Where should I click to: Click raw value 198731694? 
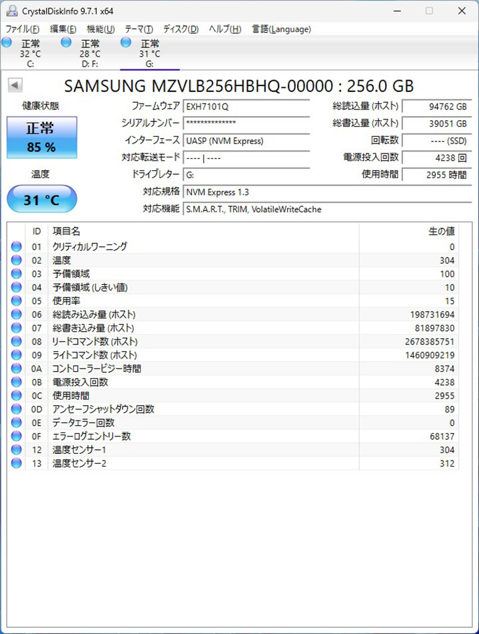click(x=432, y=314)
